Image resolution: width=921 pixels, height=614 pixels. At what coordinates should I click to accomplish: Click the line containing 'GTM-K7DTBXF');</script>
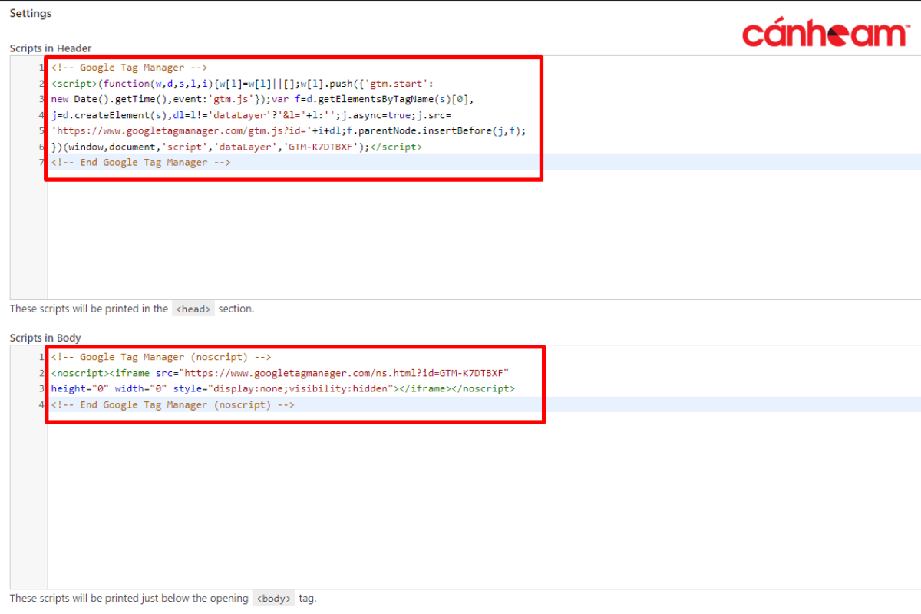(x=236, y=147)
